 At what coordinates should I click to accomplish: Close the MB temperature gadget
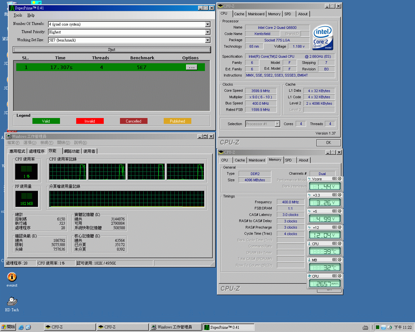tap(339, 260)
